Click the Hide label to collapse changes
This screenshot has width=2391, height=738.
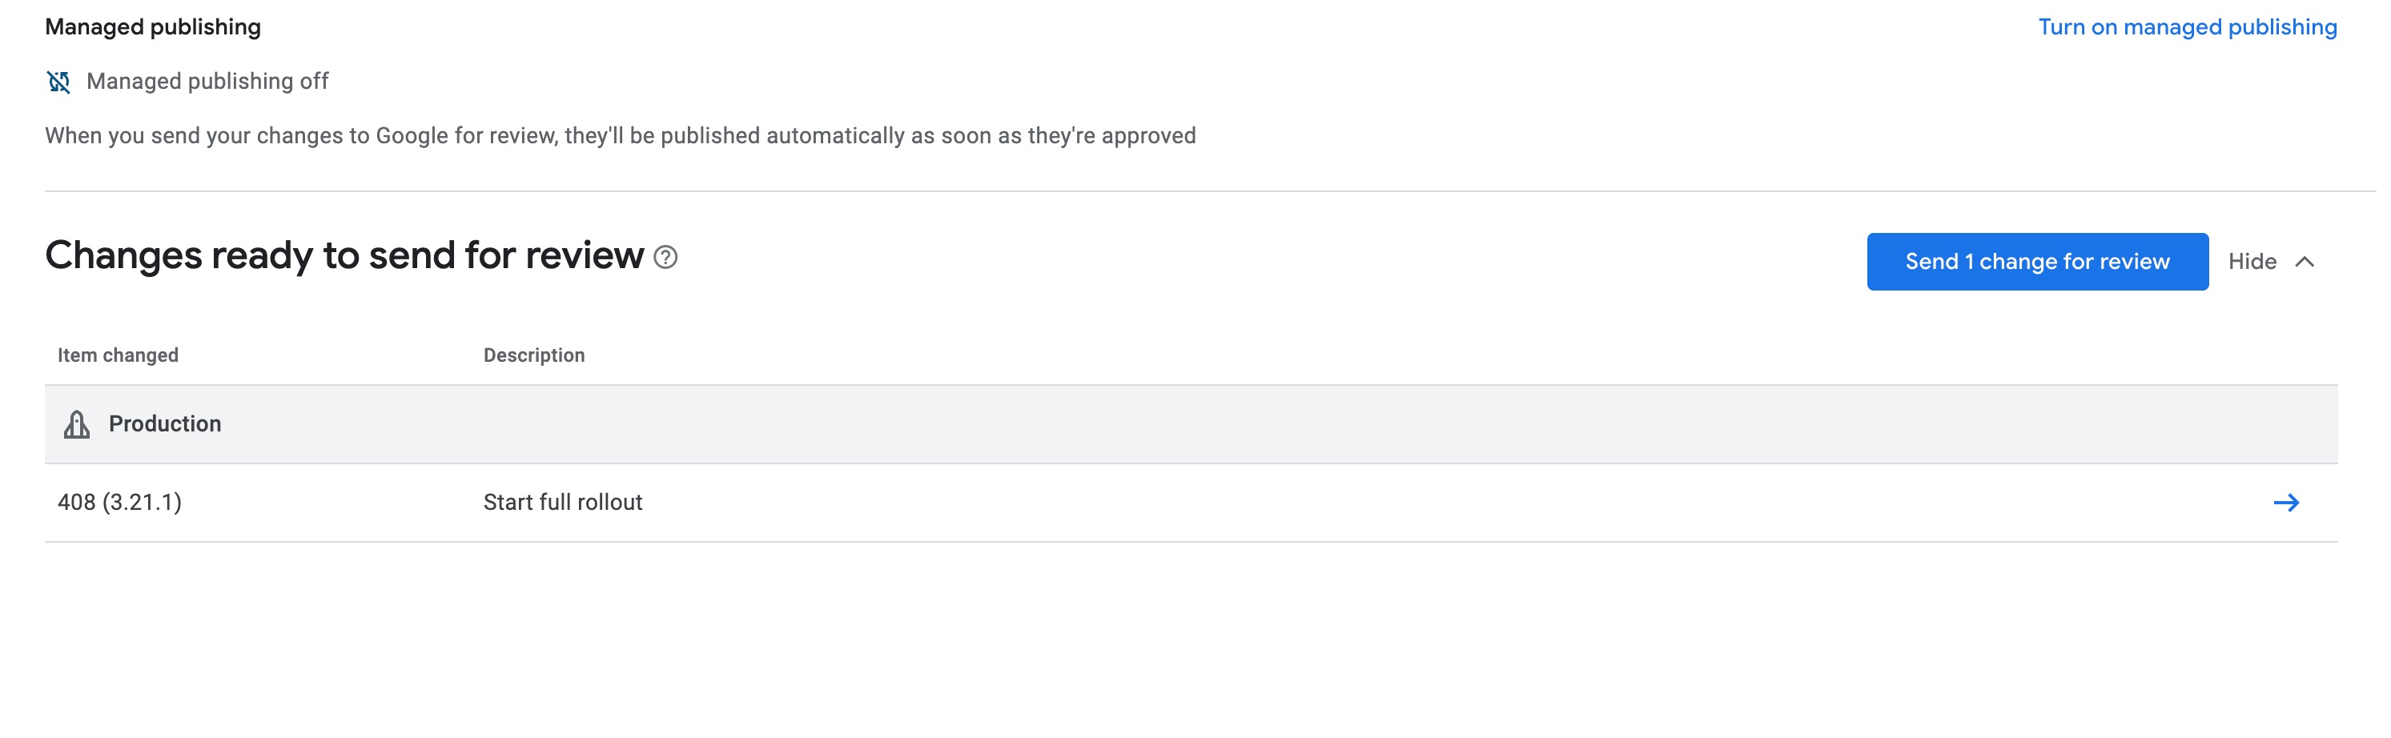(x=2252, y=262)
